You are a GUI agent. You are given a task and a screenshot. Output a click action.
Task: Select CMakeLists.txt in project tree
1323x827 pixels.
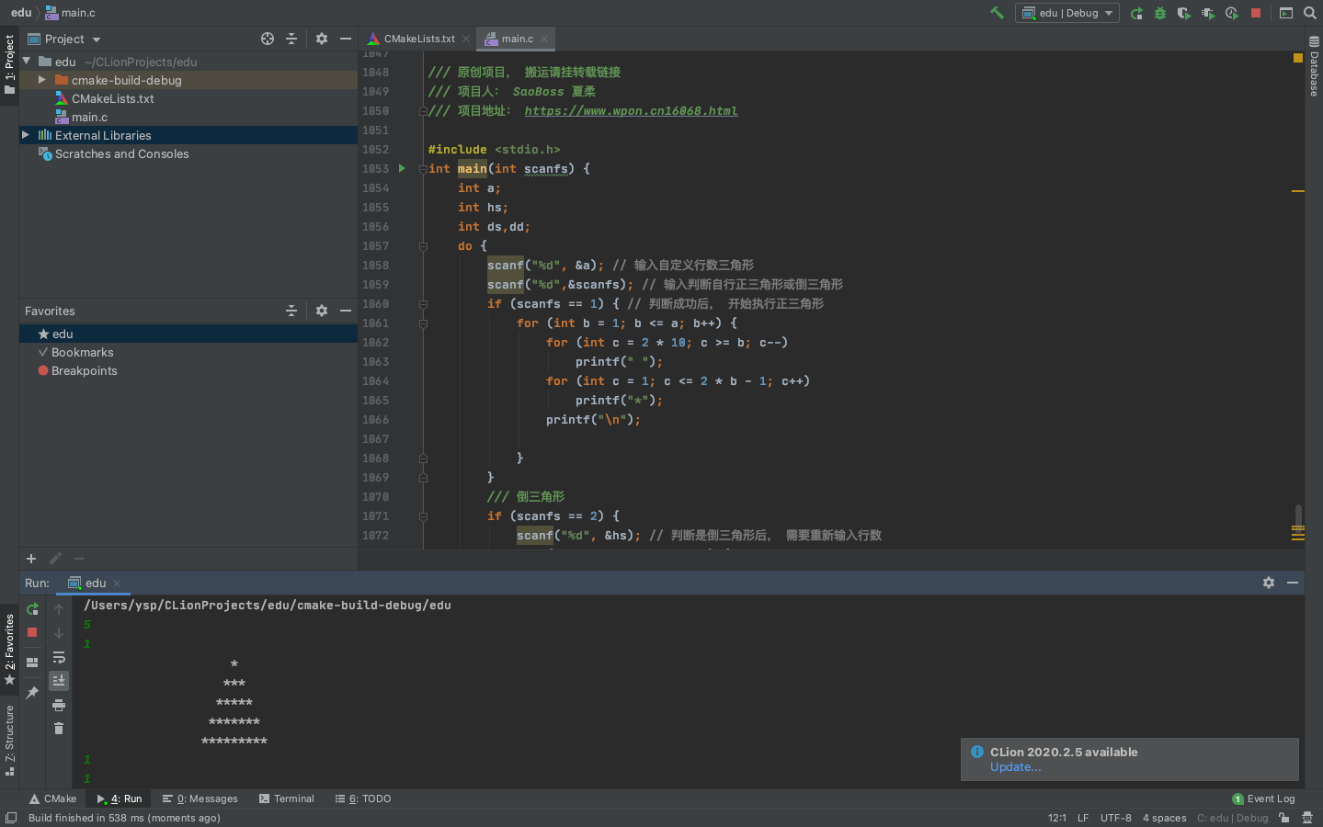(112, 98)
